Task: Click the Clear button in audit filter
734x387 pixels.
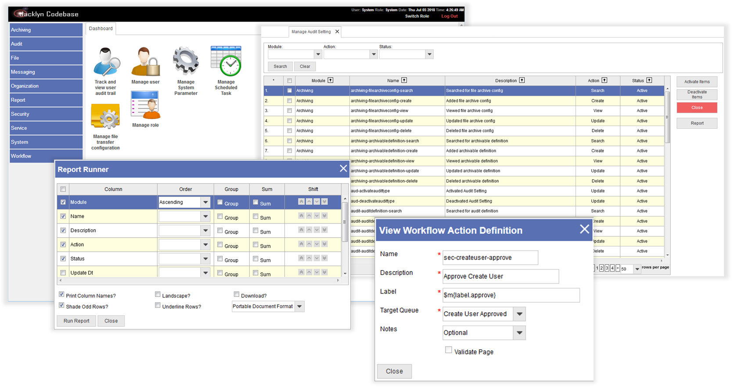Action: tap(305, 66)
